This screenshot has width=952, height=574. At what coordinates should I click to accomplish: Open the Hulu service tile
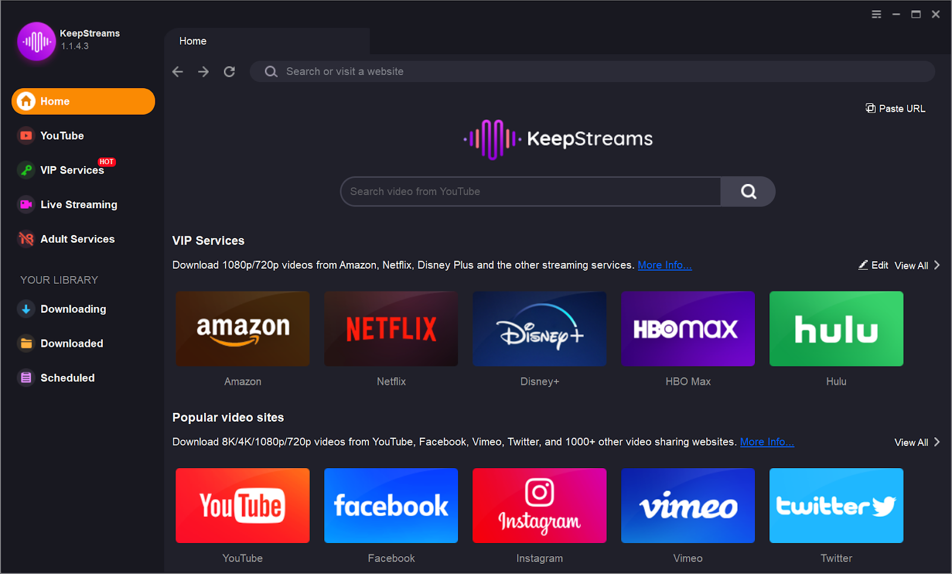(837, 328)
